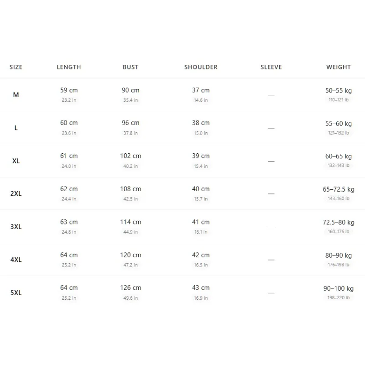Select the L size row label
Screen dimensions: 365x365
pos(16,128)
